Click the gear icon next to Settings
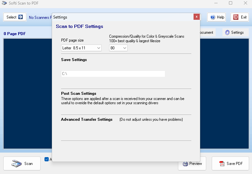This screenshot has width=252, height=174. click(x=227, y=32)
